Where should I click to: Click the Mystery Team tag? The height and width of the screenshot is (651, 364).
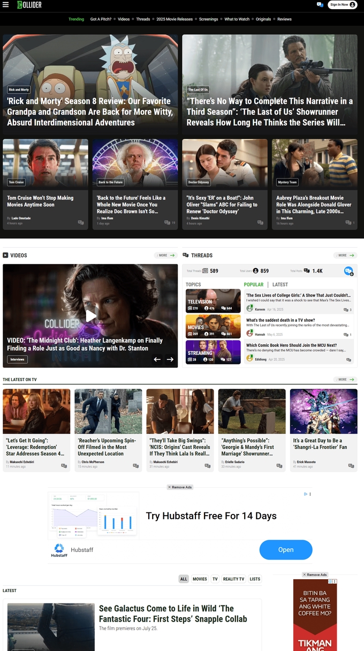click(287, 182)
